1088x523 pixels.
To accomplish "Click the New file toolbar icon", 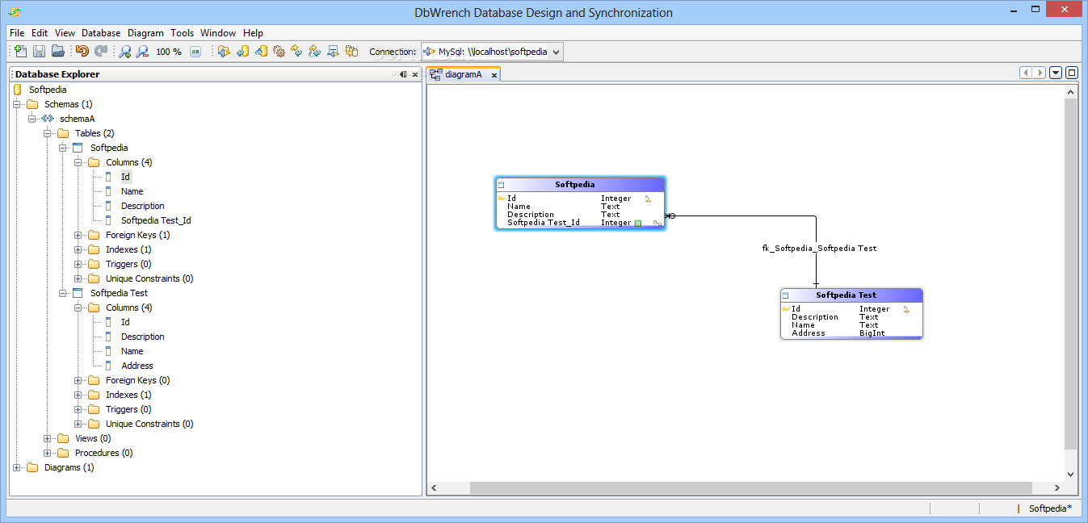I will [x=21, y=52].
